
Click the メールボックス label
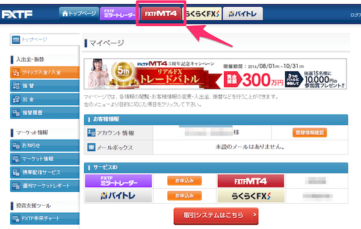(115, 147)
